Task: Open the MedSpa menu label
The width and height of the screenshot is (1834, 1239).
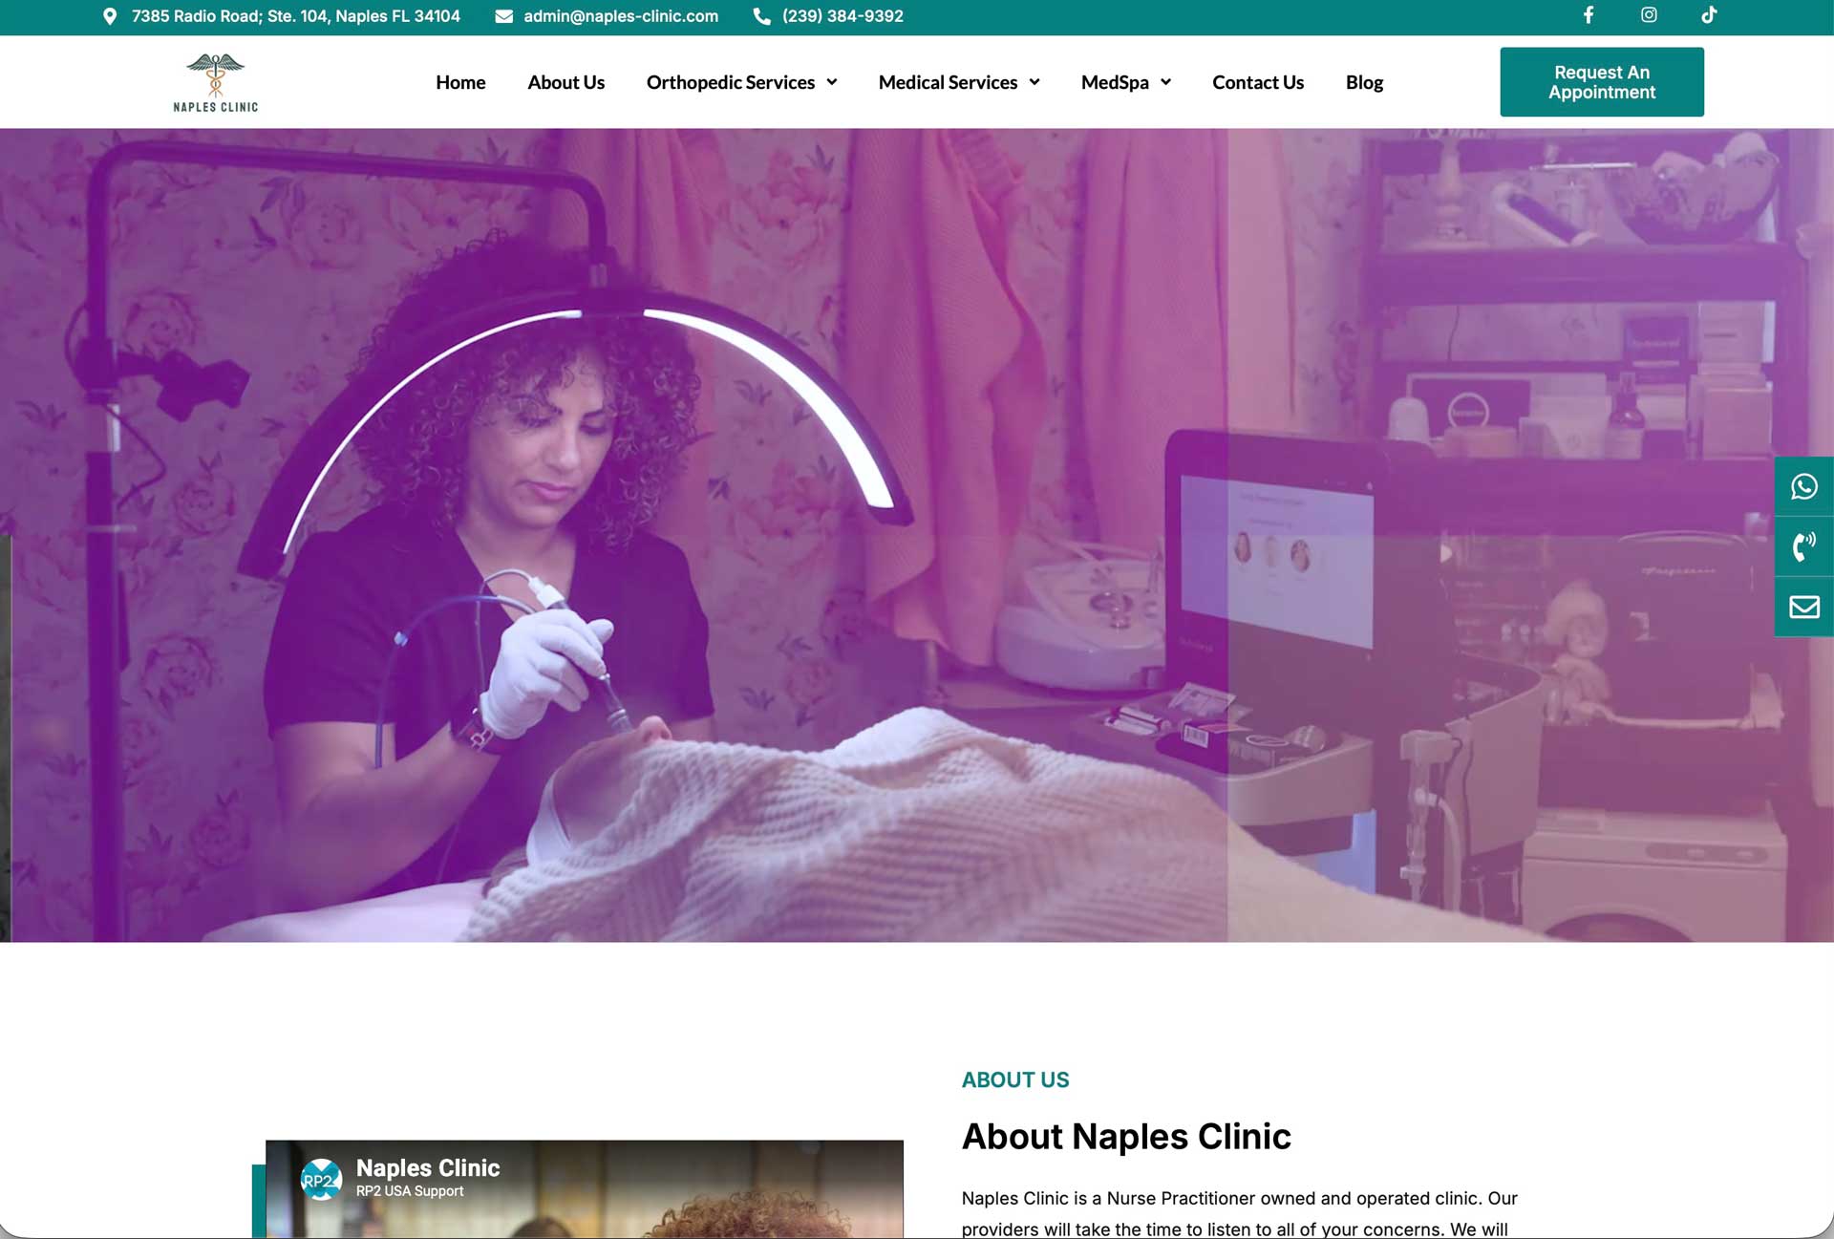Action: click(1115, 82)
